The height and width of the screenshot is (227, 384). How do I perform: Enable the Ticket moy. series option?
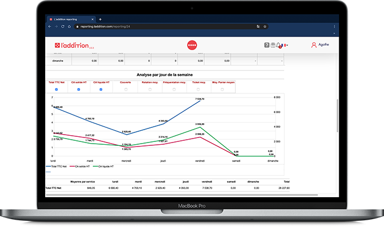pyautogui.click(x=198, y=89)
